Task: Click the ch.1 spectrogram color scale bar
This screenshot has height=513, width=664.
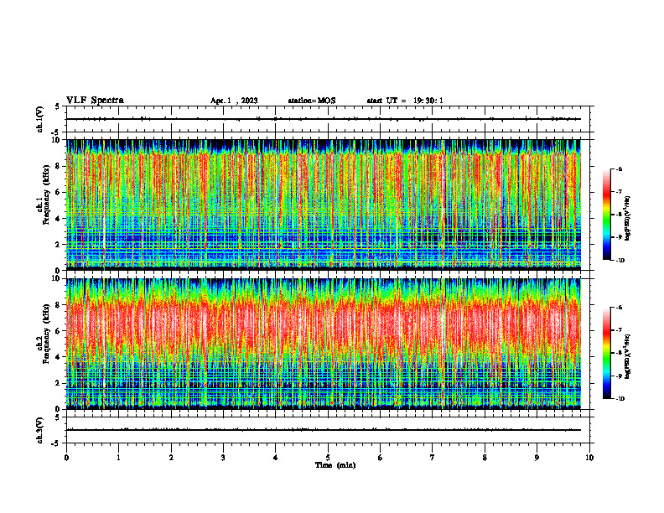Action: click(606, 215)
